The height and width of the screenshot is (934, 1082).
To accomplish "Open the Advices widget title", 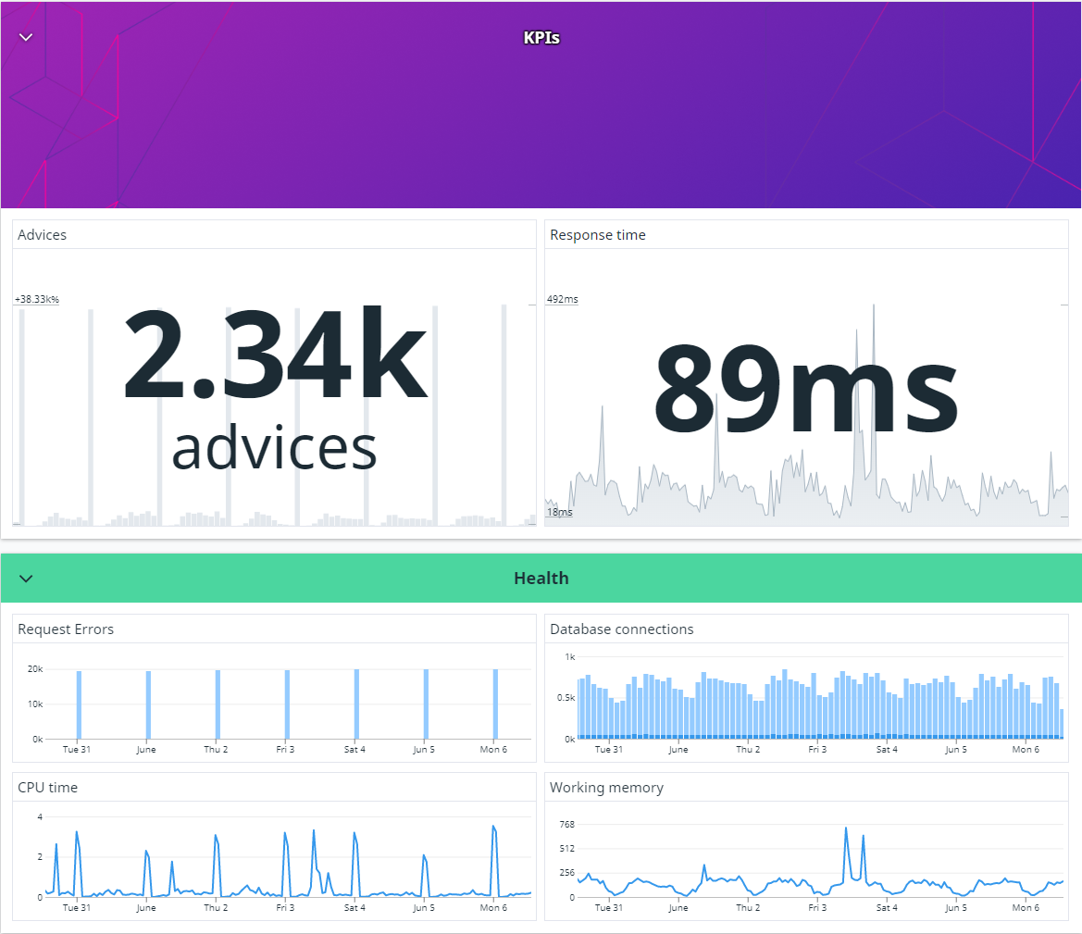I will click(x=42, y=235).
